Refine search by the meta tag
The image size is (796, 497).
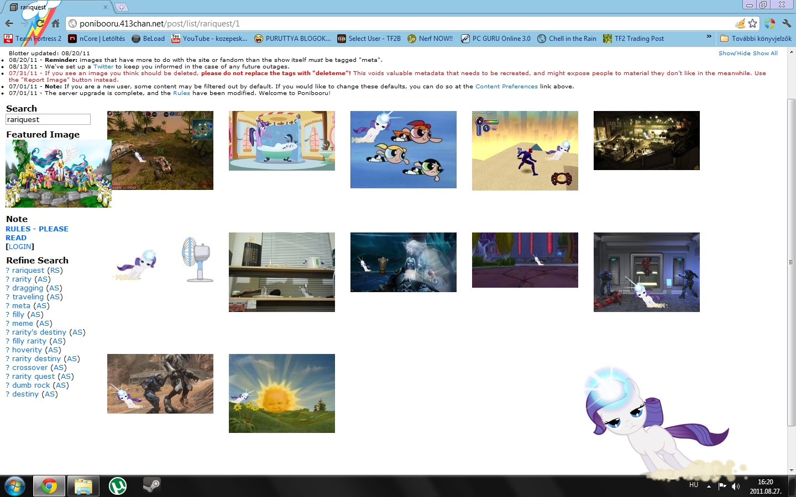click(x=21, y=305)
